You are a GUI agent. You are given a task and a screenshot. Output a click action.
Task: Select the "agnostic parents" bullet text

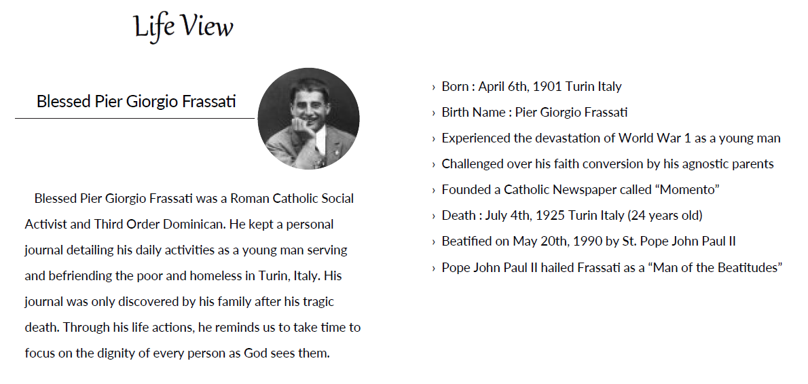pyautogui.click(x=608, y=164)
